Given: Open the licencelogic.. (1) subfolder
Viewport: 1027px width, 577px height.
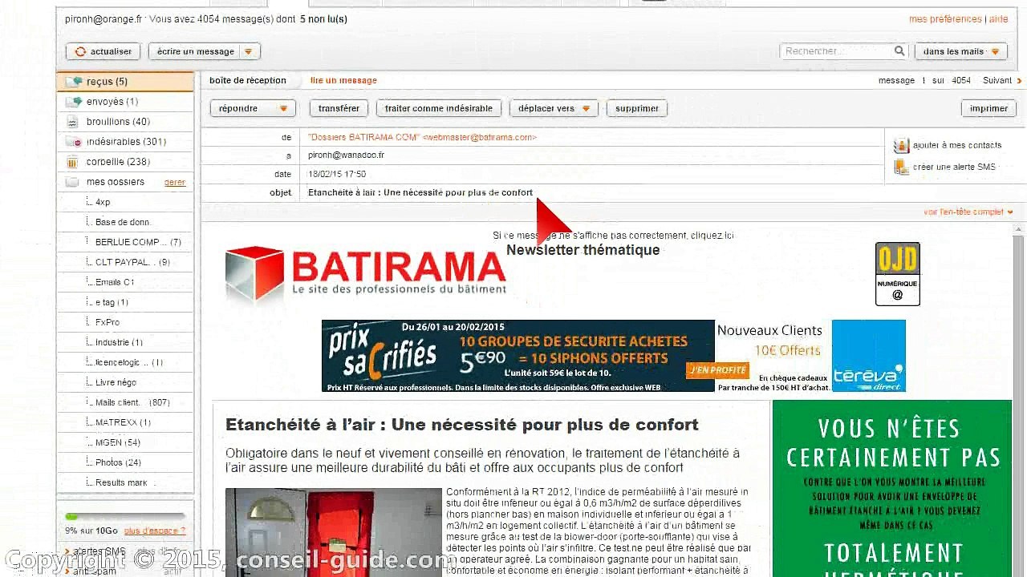Looking at the screenshot, I should coord(128,362).
